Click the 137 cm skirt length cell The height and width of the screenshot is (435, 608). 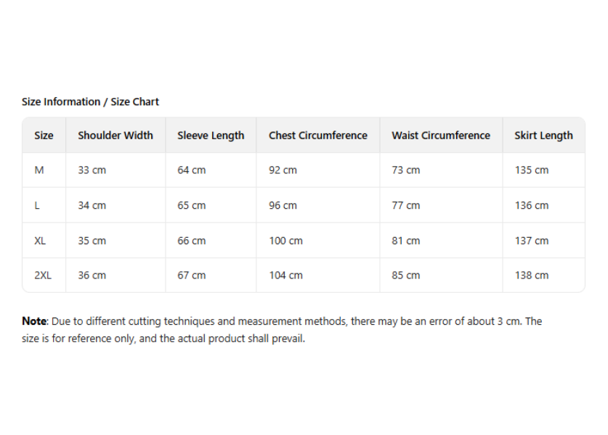click(532, 241)
